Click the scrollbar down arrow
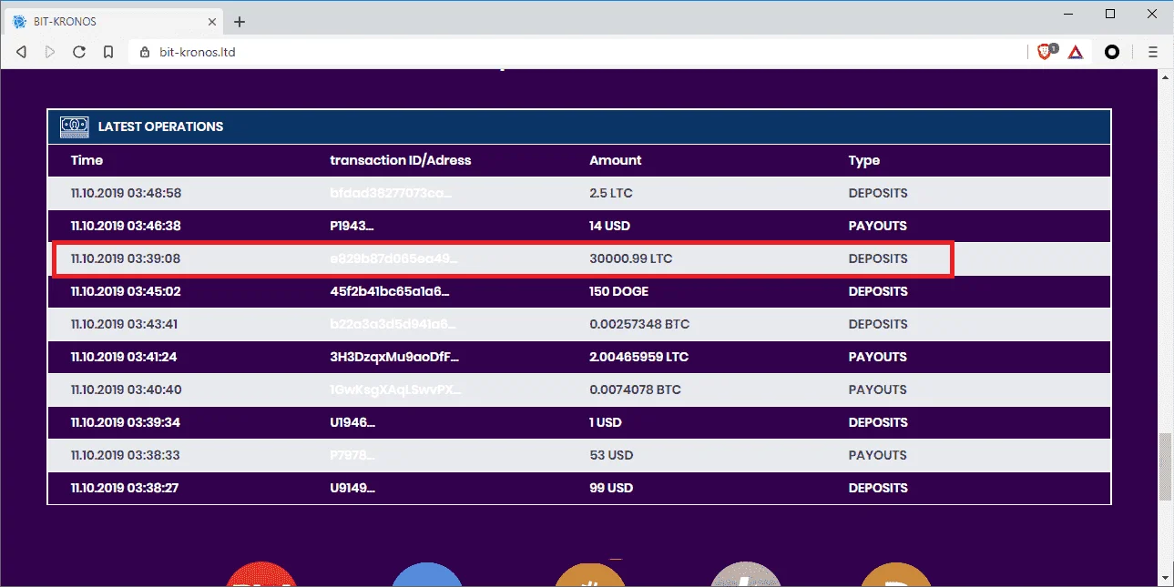 tap(1166, 579)
